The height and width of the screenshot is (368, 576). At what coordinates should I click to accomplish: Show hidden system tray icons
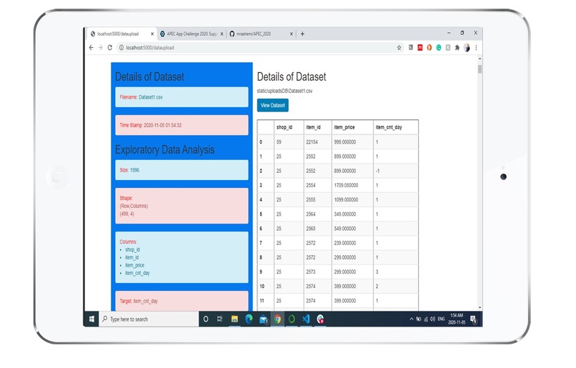(412, 319)
